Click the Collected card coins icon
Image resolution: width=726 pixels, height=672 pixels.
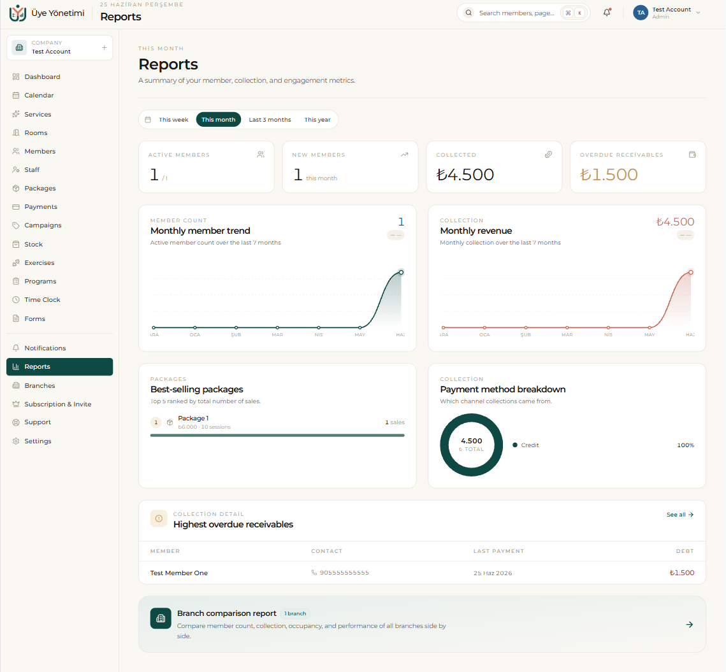(549, 155)
